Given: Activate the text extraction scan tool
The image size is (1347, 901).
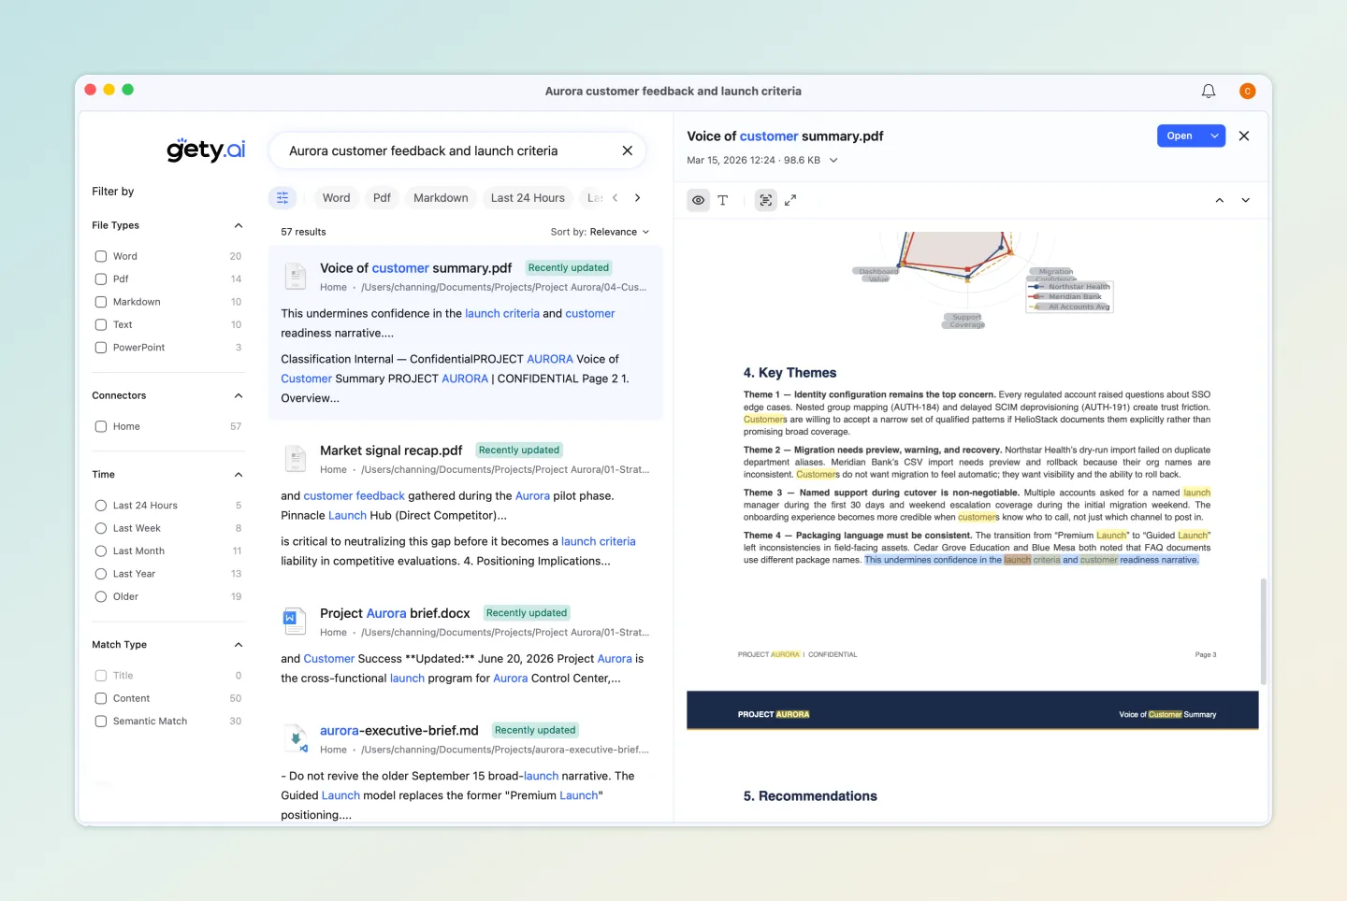Looking at the screenshot, I should point(766,200).
